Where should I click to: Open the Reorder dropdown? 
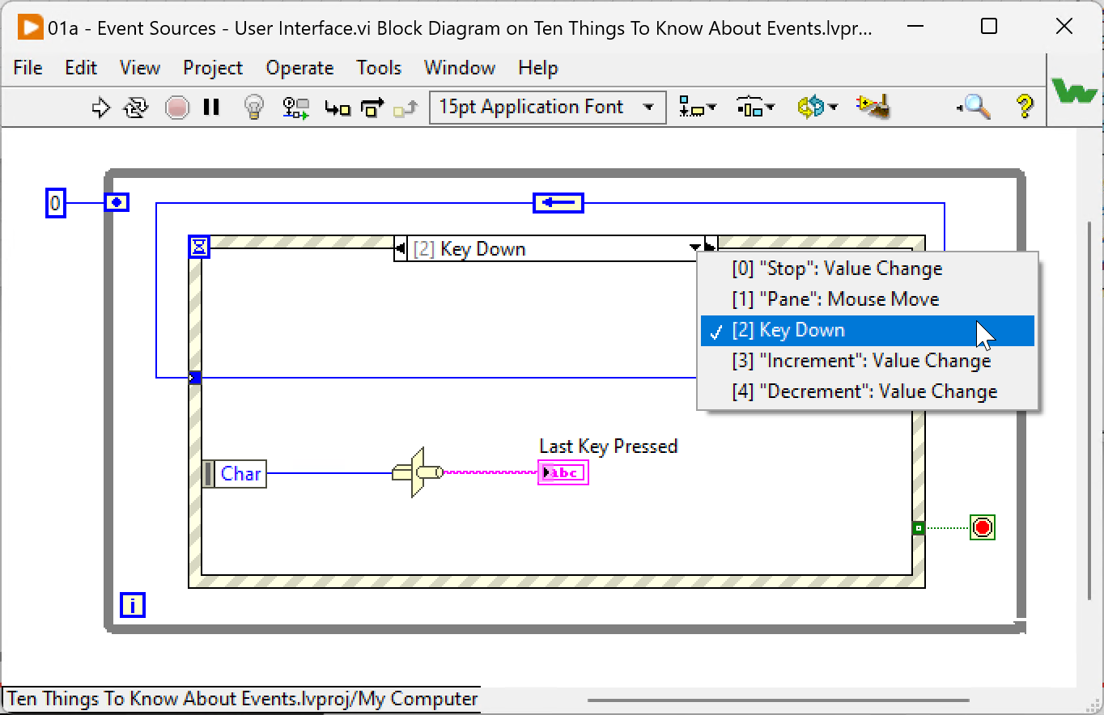click(817, 107)
